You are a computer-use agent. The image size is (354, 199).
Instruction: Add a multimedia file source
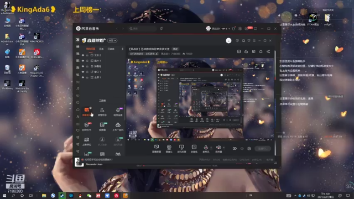point(194,149)
